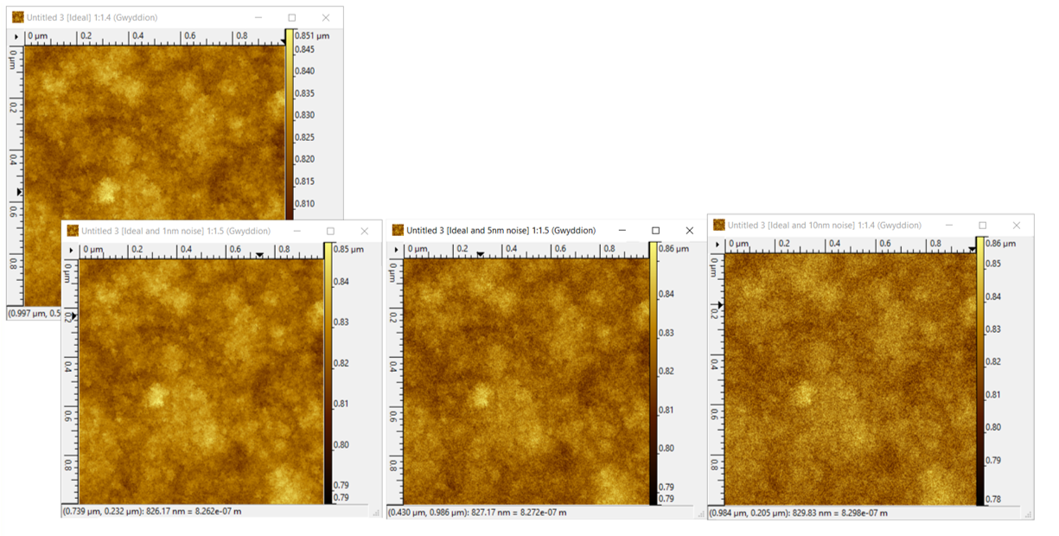
Task: Minimize the Ideal data window
Action: coord(257,16)
